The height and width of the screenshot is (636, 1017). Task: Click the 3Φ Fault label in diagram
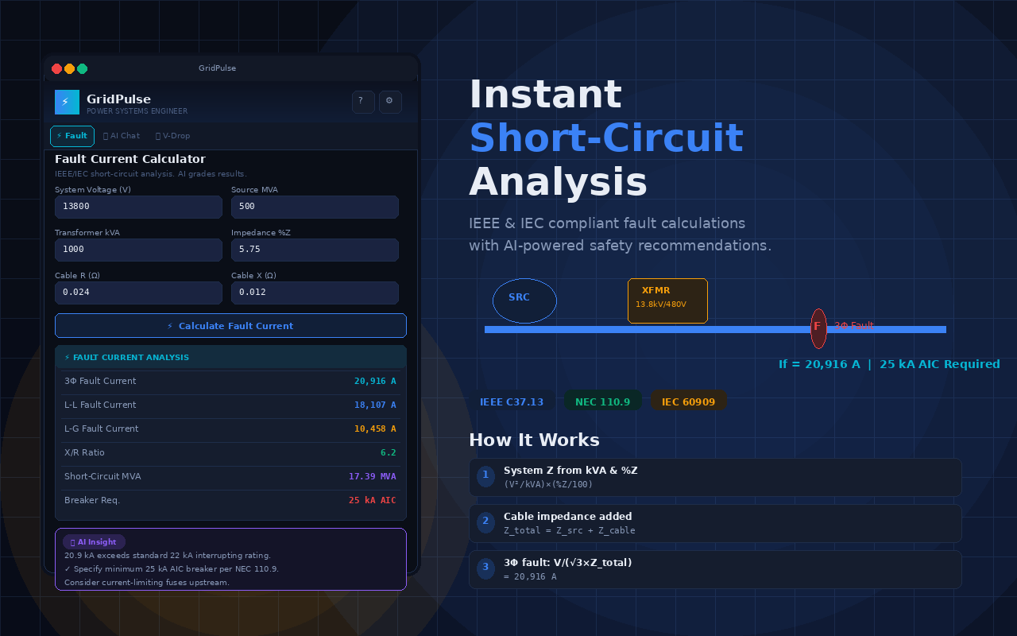click(854, 326)
